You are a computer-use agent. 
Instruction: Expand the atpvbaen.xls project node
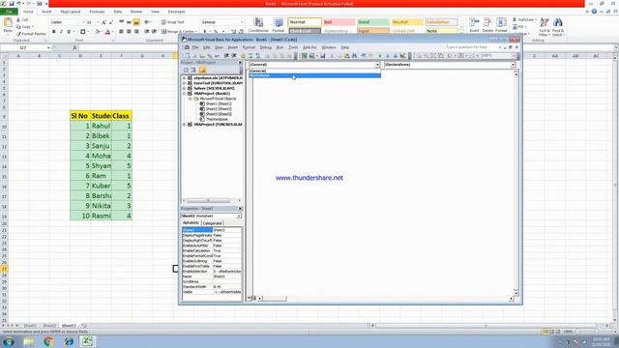(185, 78)
